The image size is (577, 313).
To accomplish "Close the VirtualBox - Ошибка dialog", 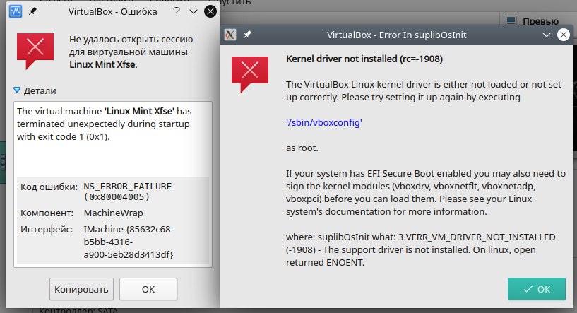I will 210,12.
